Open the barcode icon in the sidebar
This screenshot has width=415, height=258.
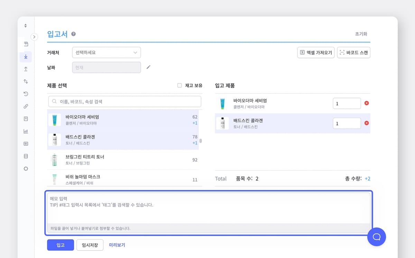pos(26,143)
